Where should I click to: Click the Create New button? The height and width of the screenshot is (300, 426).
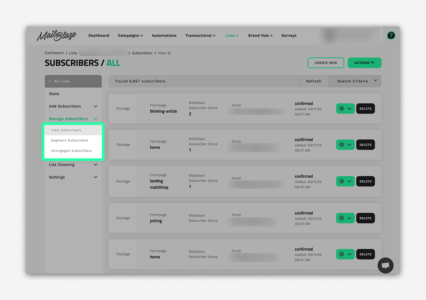pyautogui.click(x=326, y=63)
